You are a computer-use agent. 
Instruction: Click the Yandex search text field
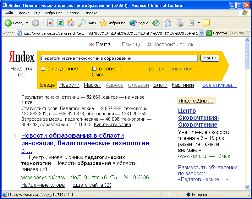click(119, 58)
